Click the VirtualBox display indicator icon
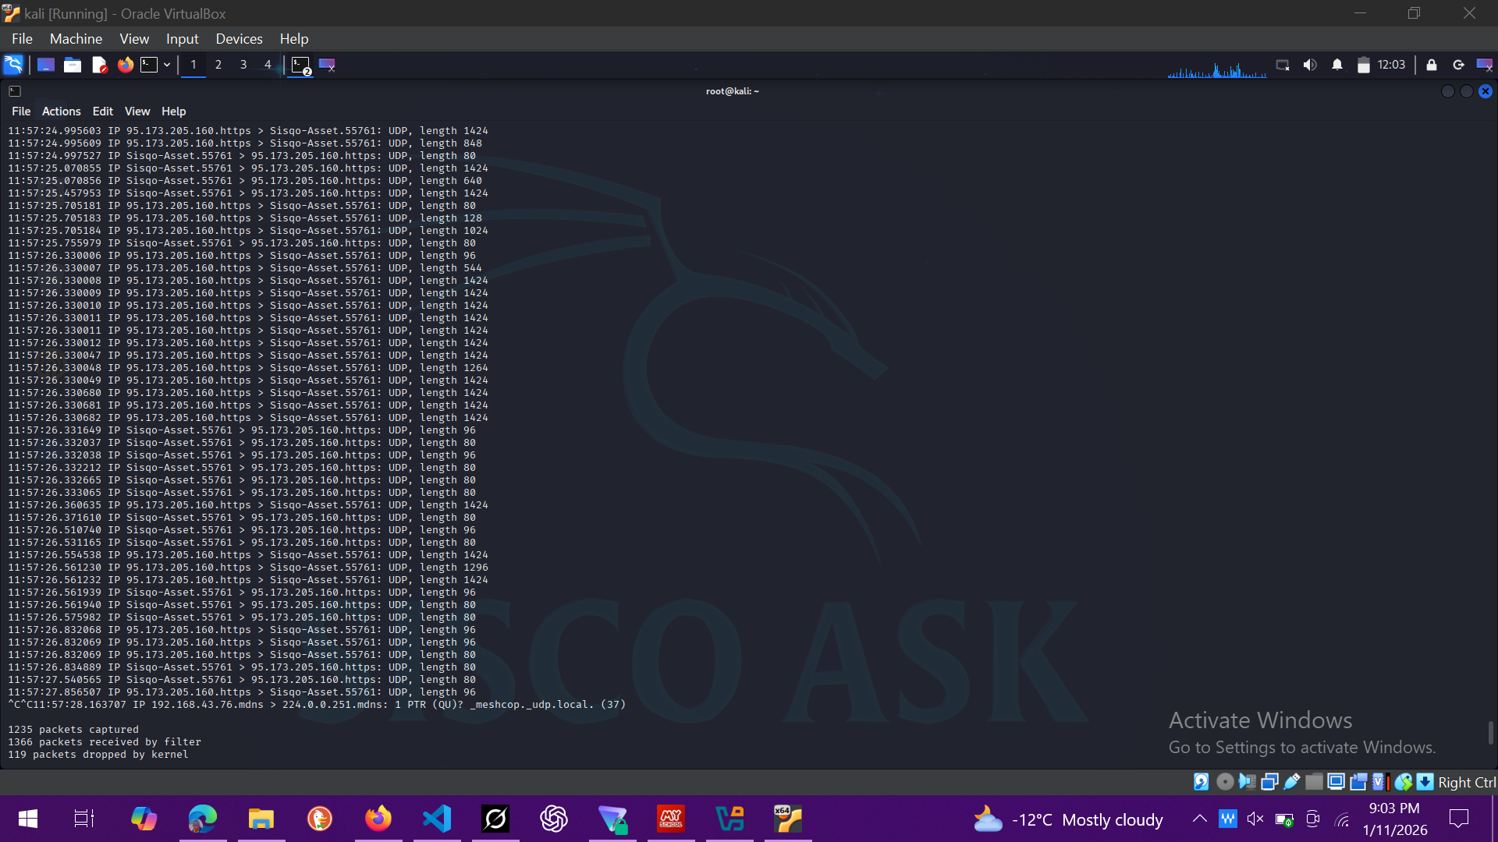This screenshot has height=842, width=1498. coord(1336,782)
